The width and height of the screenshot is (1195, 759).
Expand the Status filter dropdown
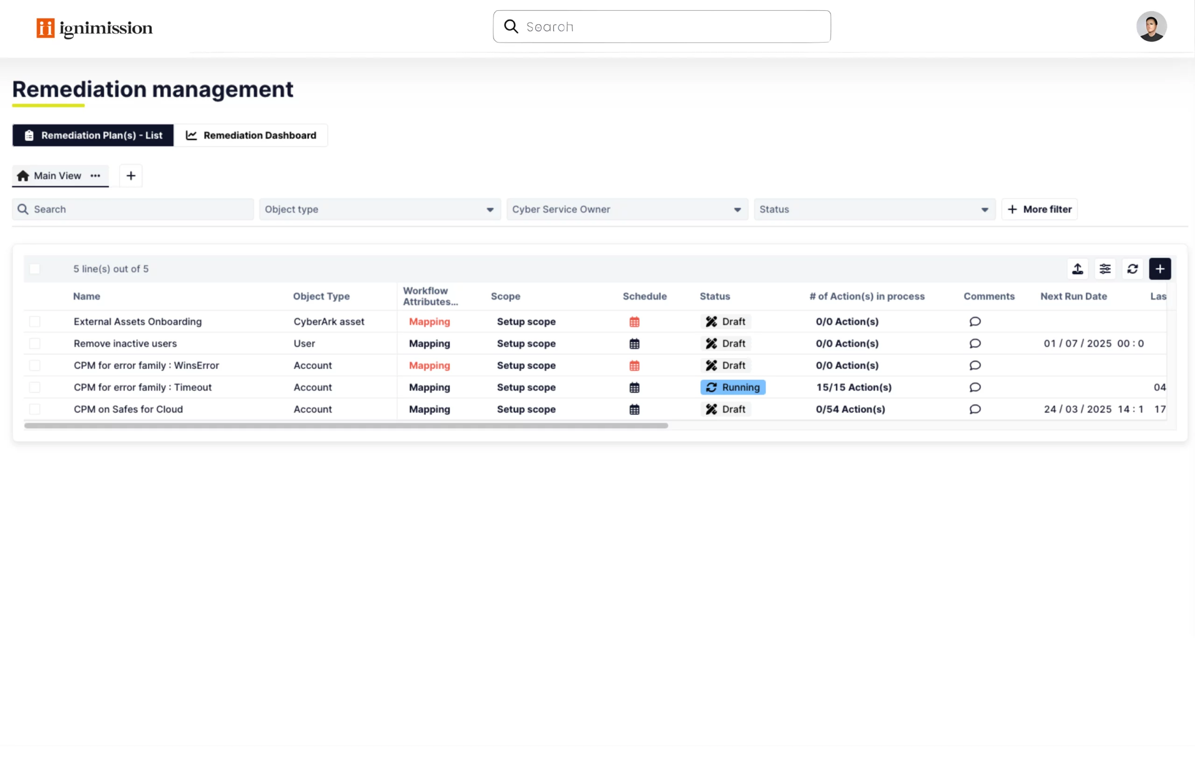click(x=874, y=209)
